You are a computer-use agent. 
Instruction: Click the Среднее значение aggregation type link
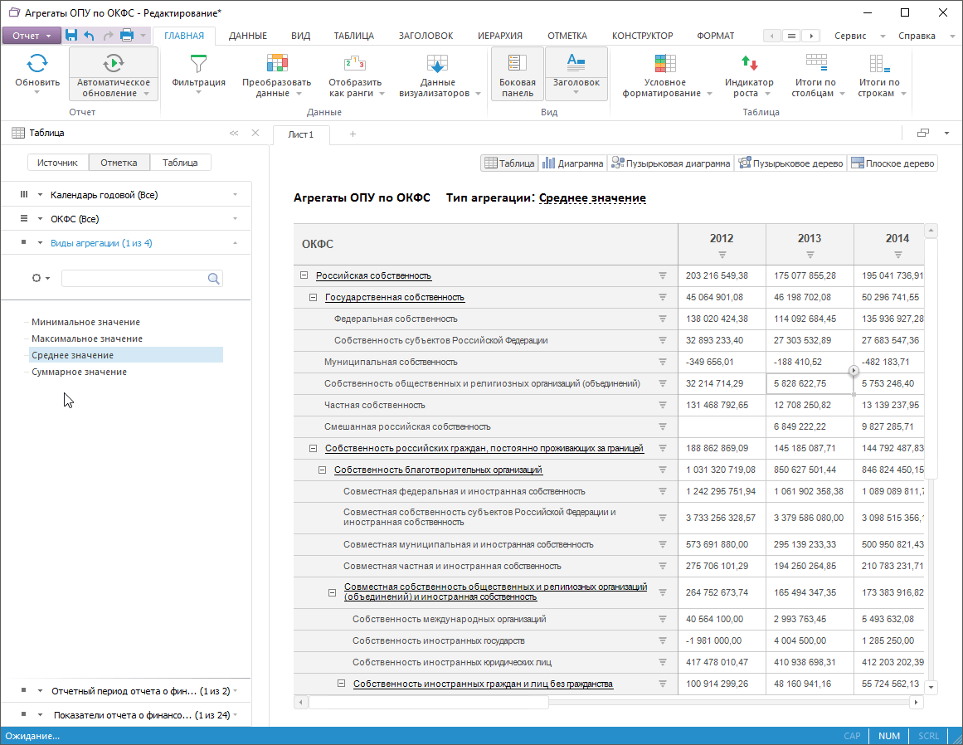click(x=591, y=198)
